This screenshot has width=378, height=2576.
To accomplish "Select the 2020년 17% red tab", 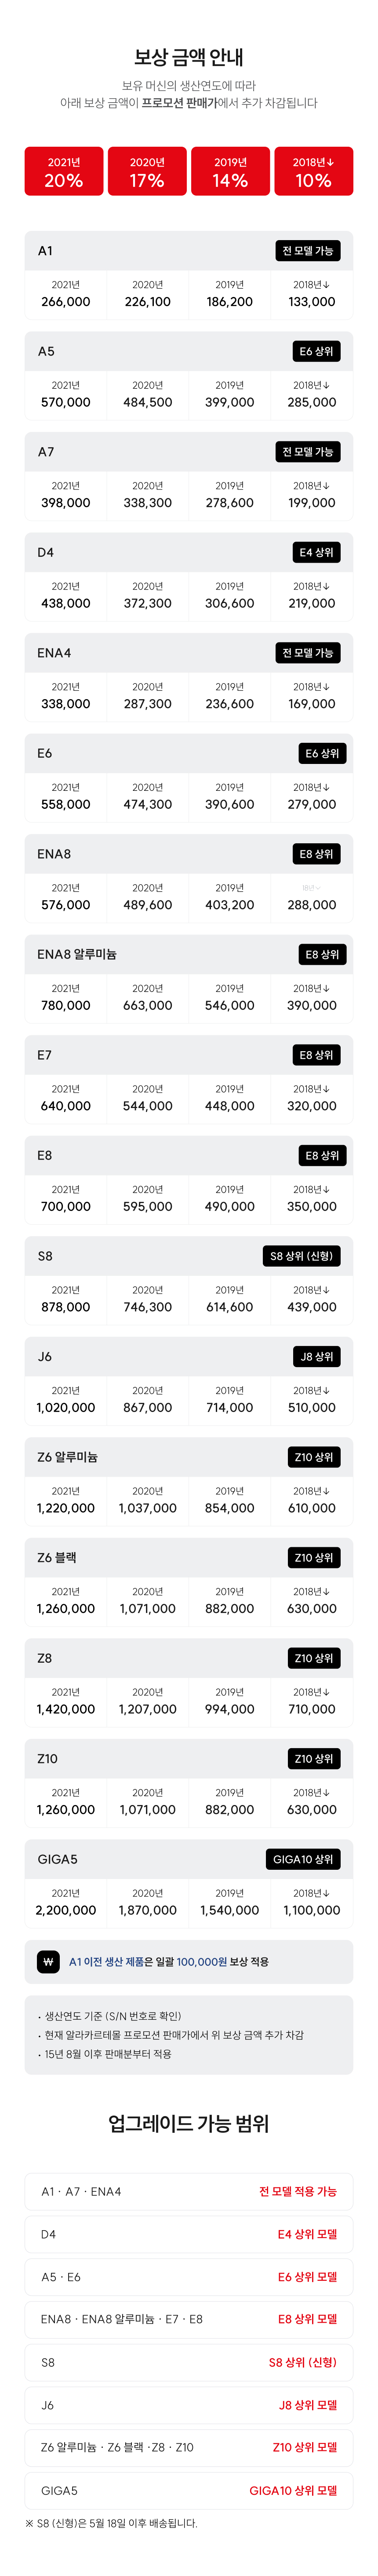I will pyautogui.click(x=147, y=171).
